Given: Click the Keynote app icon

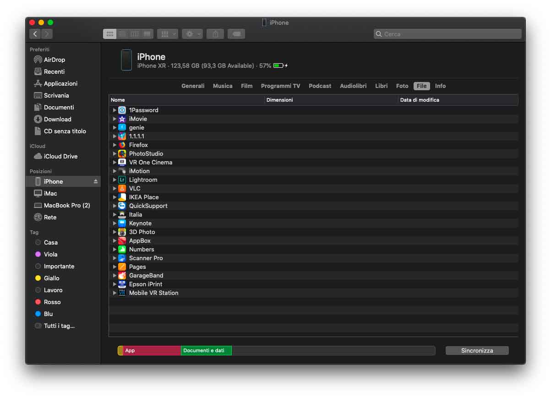Looking at the screenshot, I should [x=122, y=223].
